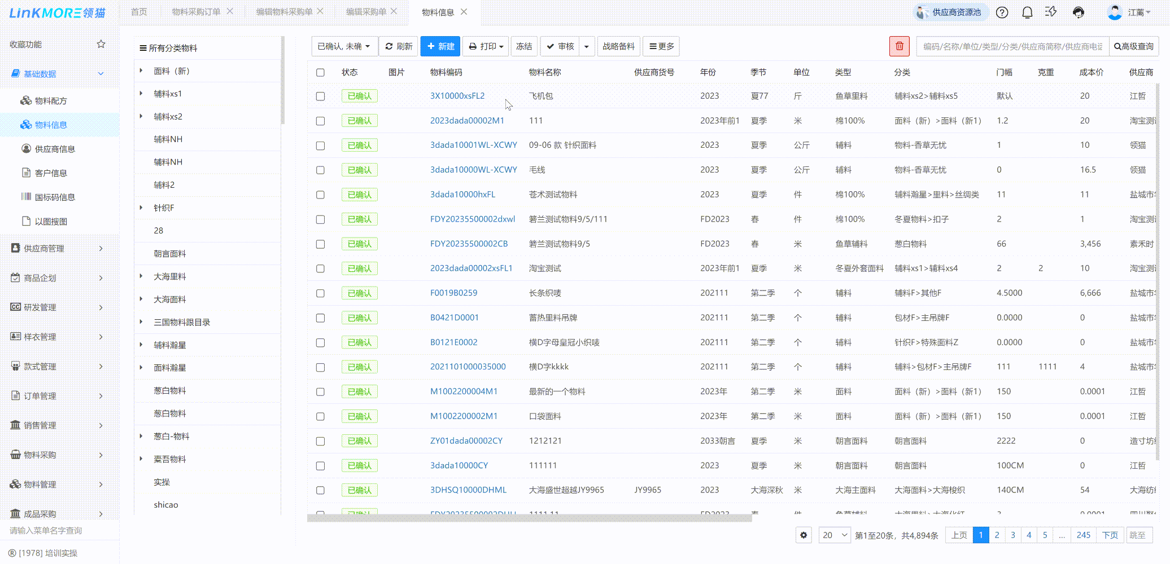Click the 刷新 refresh button

pyautogui.click(x=399, y=46)
